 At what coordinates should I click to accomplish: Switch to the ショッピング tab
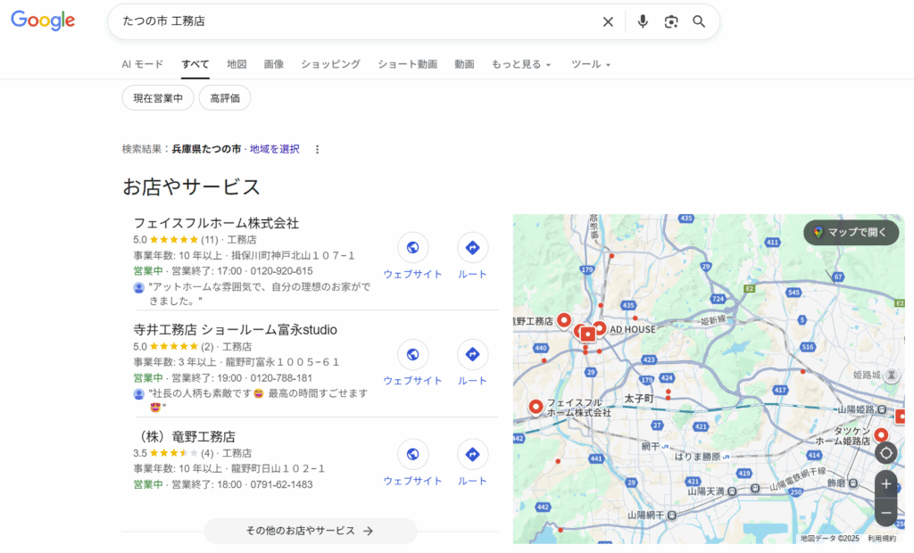pyautogui.click(x=330, y=64)
